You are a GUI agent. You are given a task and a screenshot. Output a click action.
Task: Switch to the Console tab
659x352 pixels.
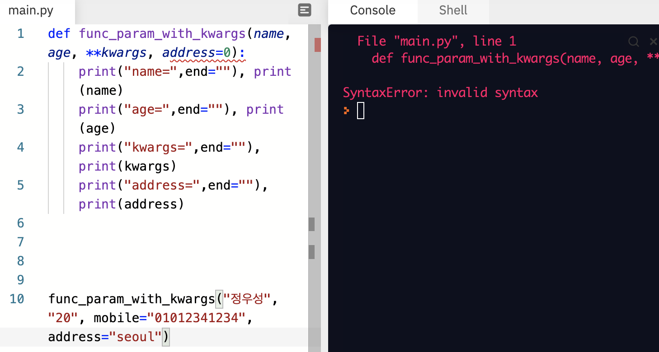click(372, 10)
